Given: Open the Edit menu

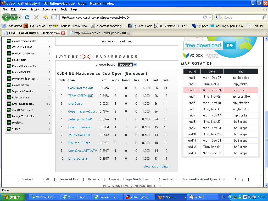Looking at the screenshot, I should 13,10.
